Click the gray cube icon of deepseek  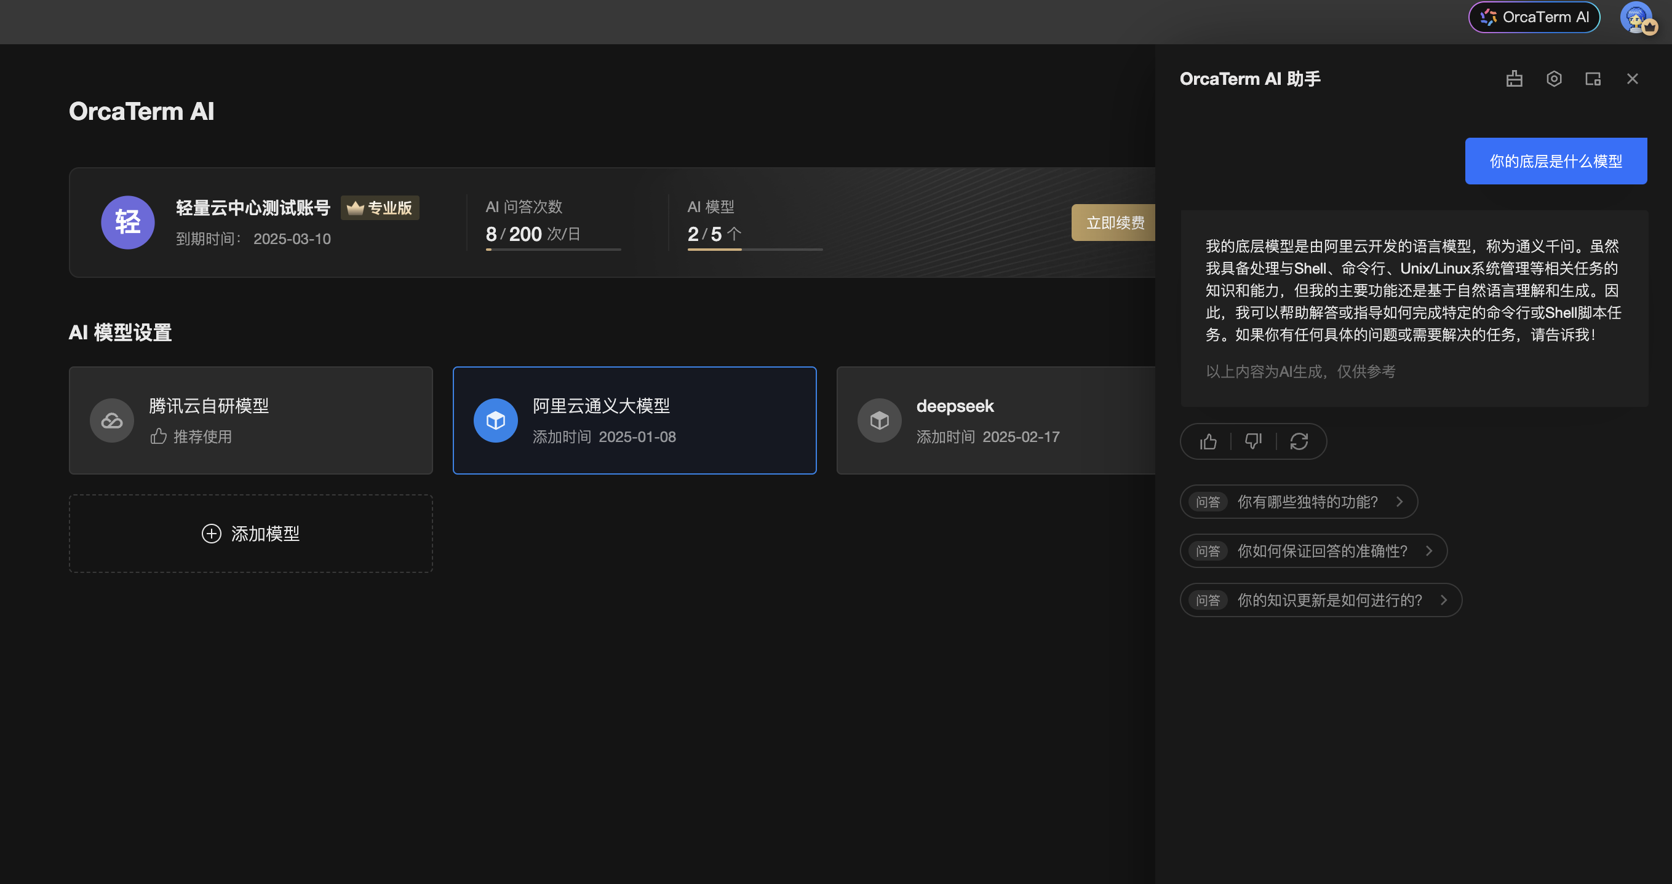[x=880, y=420]
